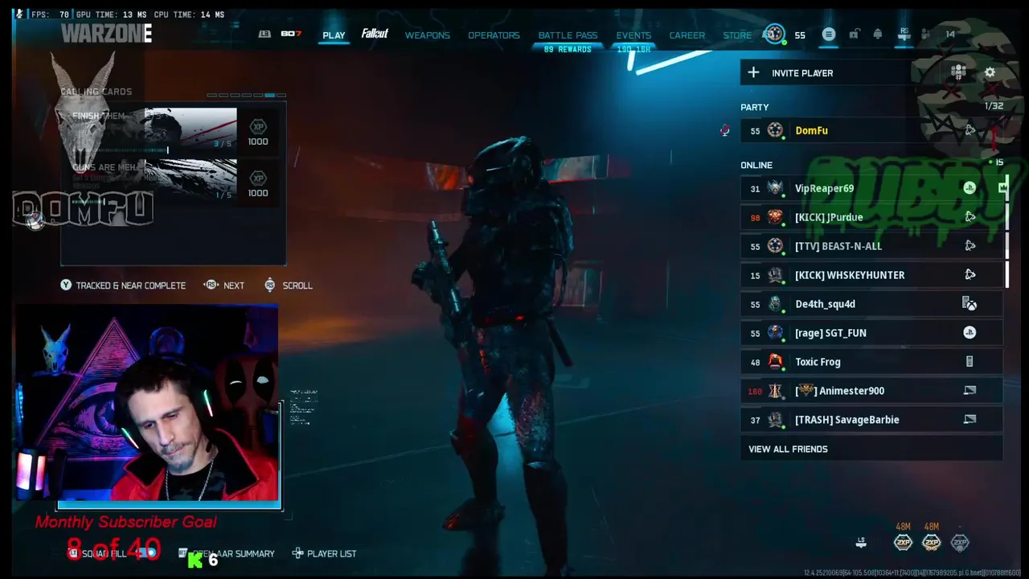Select DomFu in the party list
The height and width of the screenshot is (579, 1029).
click(x=871, y=130)
